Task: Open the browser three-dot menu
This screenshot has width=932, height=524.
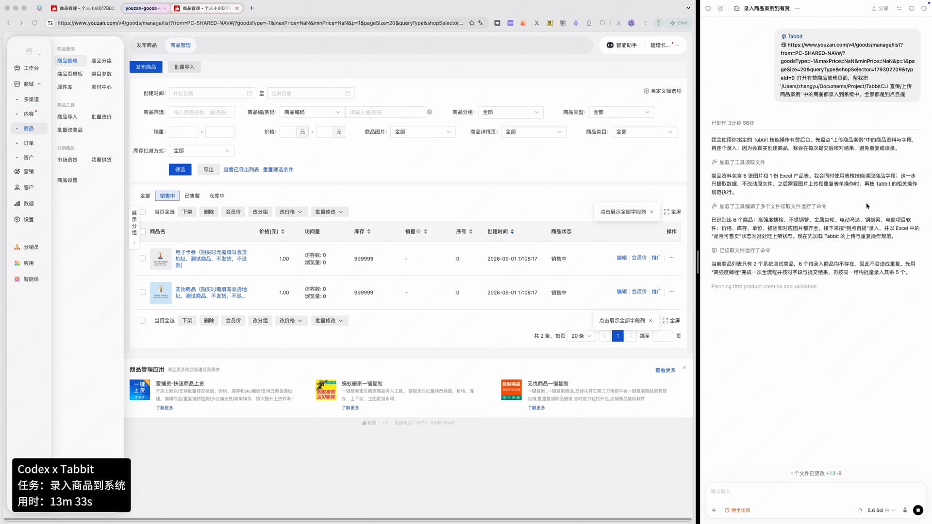Action: pyautogui.click(x=645, y=23)
